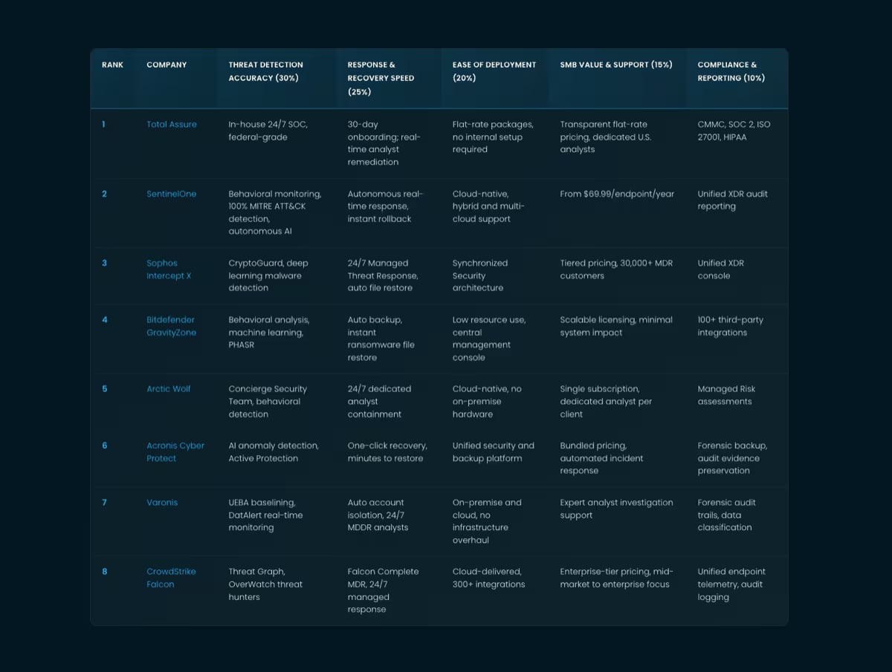Click the Acronis Cyber Protect link
This screenshot has height=672, width=892.
click(175, 452)
